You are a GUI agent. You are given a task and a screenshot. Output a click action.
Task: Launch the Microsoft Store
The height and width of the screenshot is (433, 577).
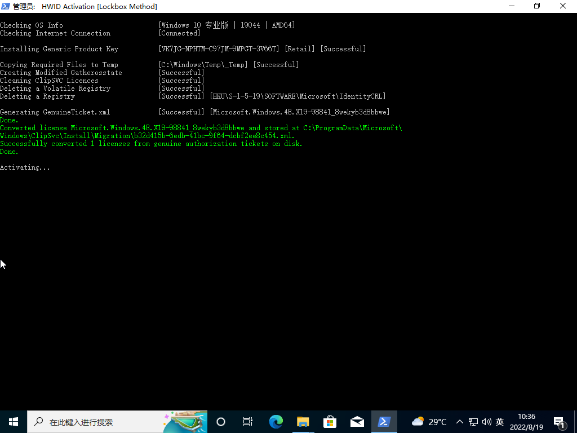330,421
